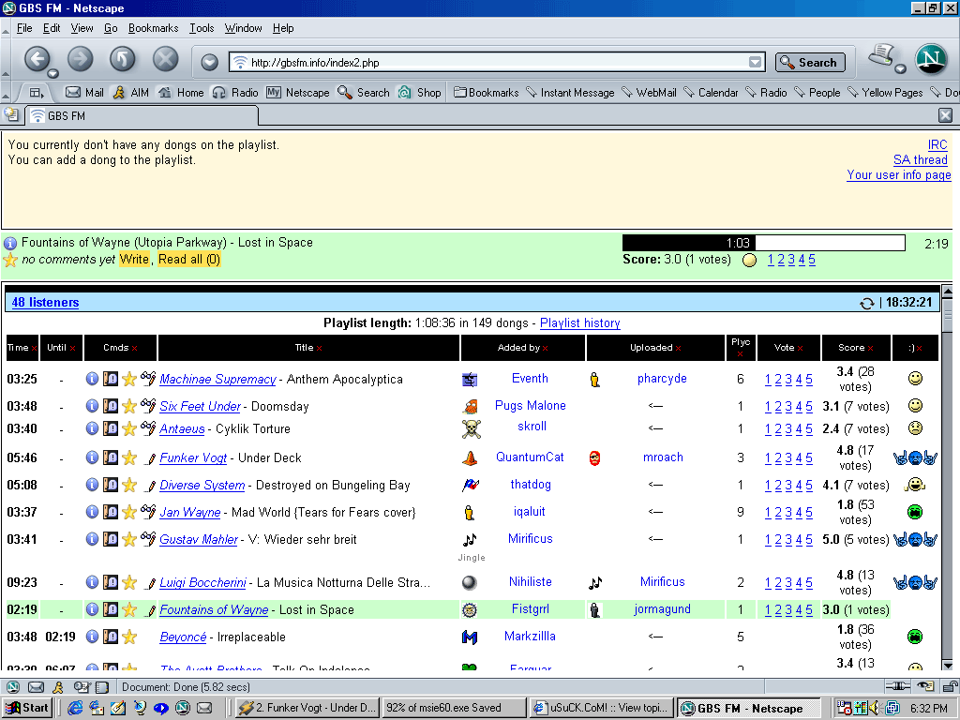Click the Netscape logo throbber
This screenshot has width=960, height=720.
[x=931, y=59]
